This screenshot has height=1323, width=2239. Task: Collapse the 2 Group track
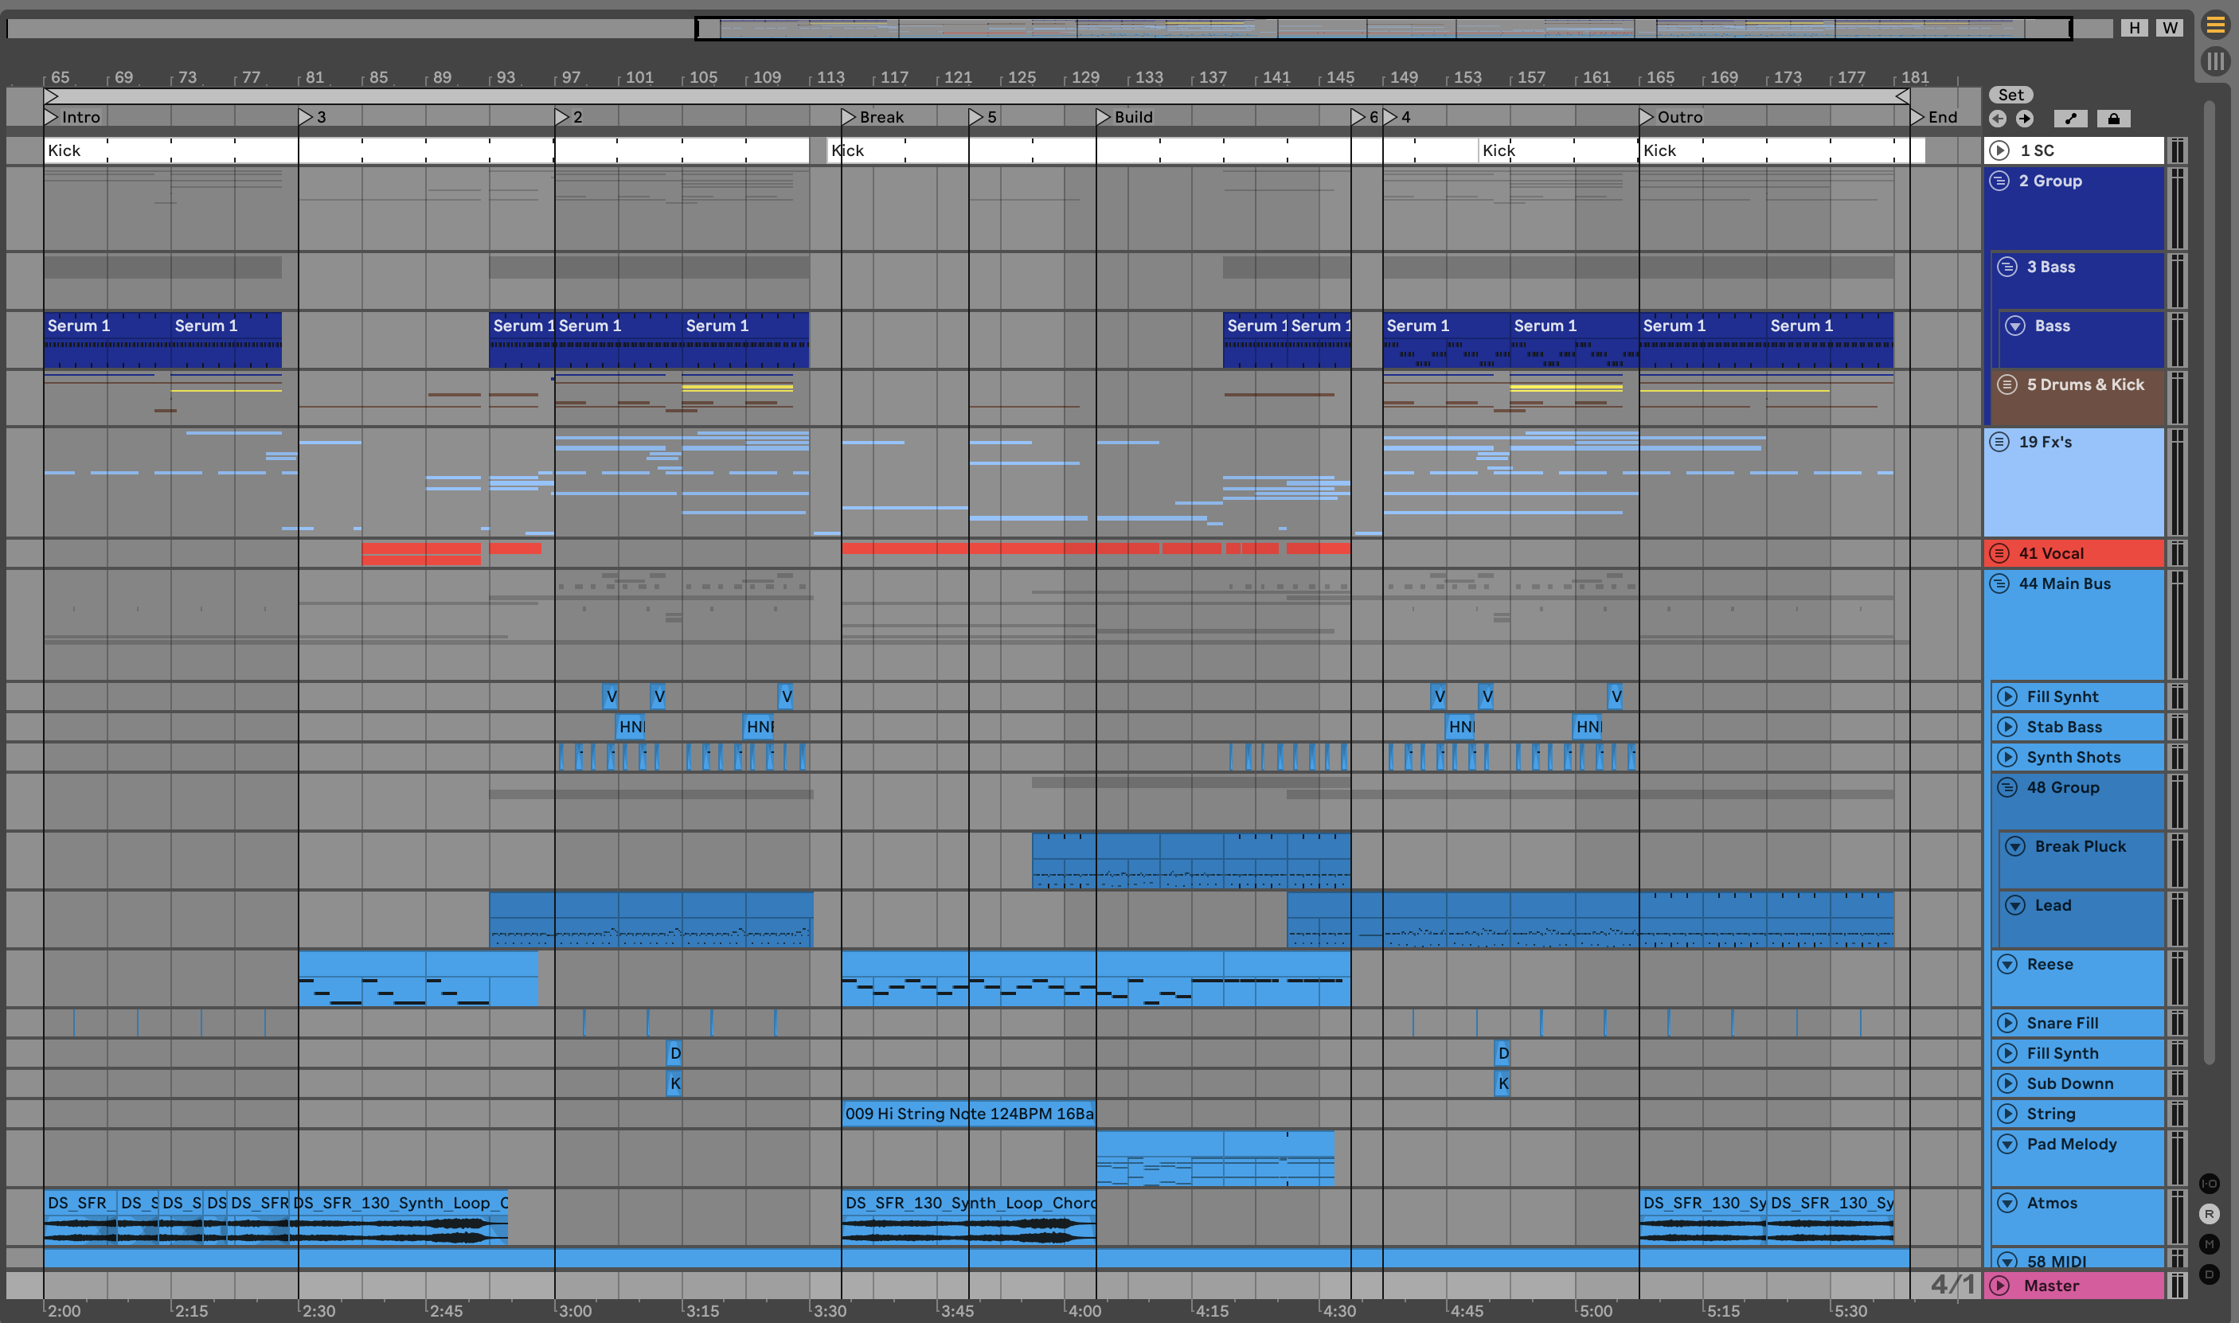tap(2000, 181)
